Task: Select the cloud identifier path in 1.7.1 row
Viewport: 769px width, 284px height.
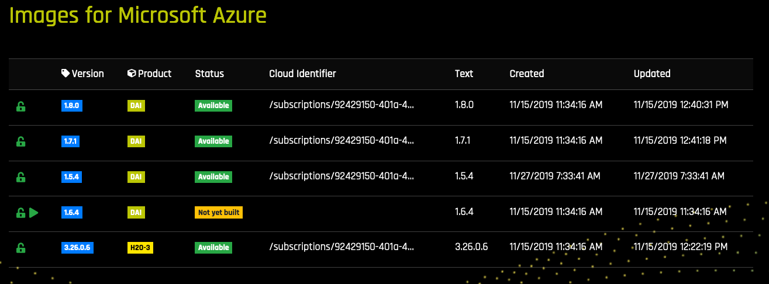Action: click(342, 141)
